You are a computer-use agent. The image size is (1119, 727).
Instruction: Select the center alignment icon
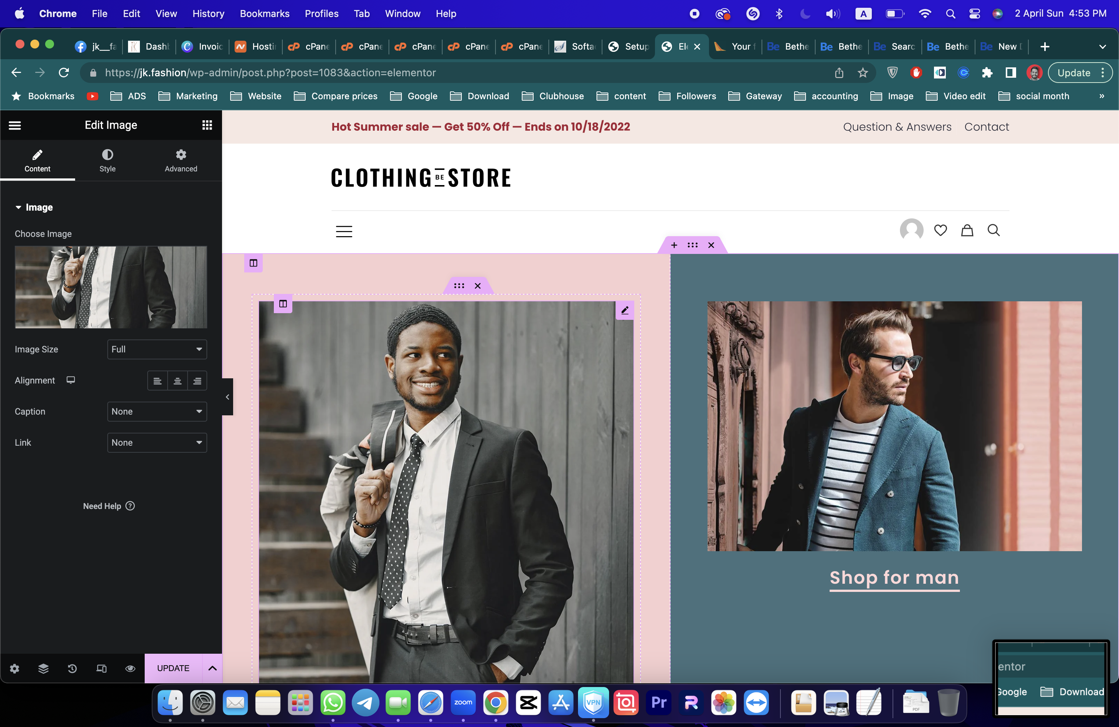pos(177,381)
